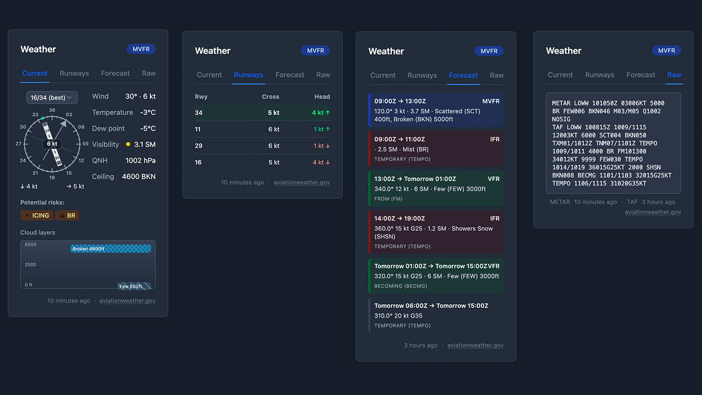Click the ICING risk badge
This screenshot has height=395, width=702.
click(36, 216)
